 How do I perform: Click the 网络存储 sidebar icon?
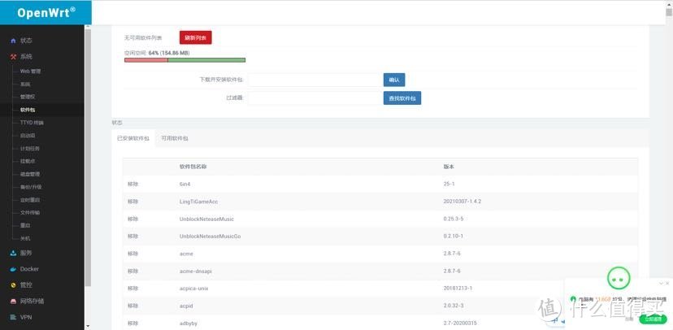point(13,301)
